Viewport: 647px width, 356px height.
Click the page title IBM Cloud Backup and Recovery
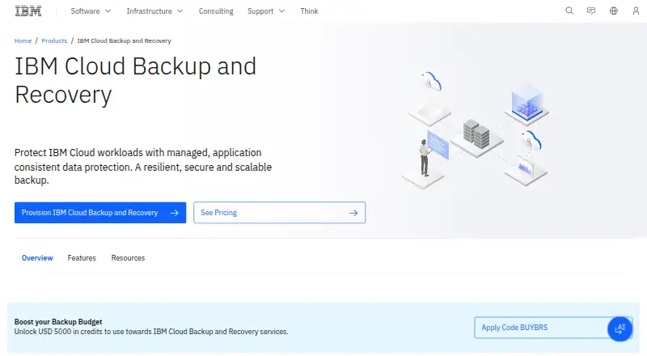pos(135,80)
